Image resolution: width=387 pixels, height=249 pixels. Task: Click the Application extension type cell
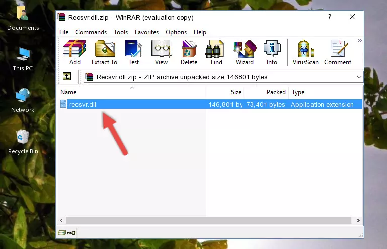(322, 105)
